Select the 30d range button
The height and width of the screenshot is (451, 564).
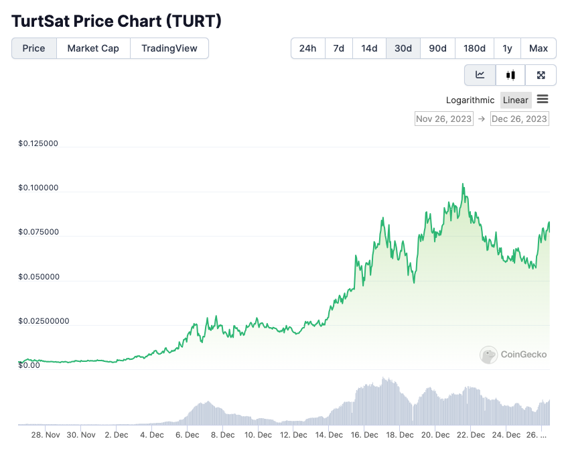403,48
